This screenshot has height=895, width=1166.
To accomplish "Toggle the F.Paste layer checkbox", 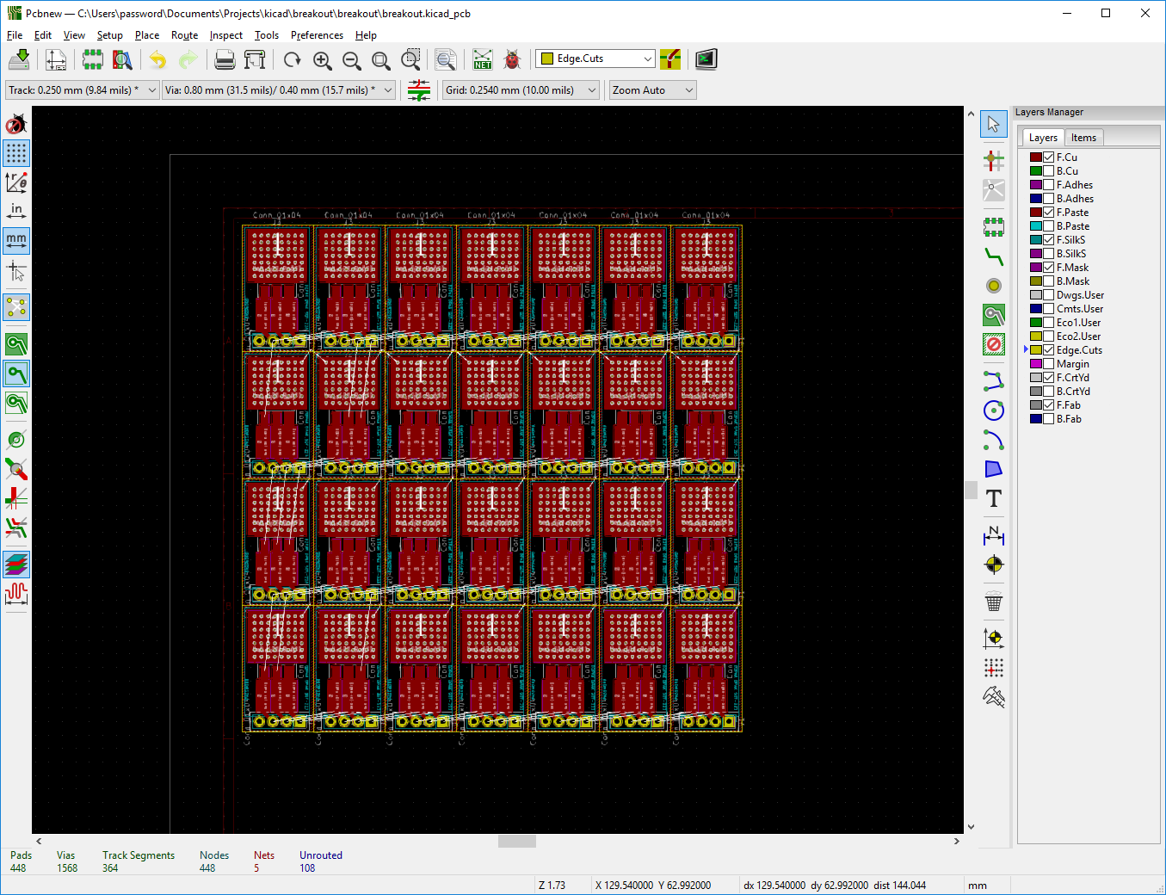I will 1049,213.
